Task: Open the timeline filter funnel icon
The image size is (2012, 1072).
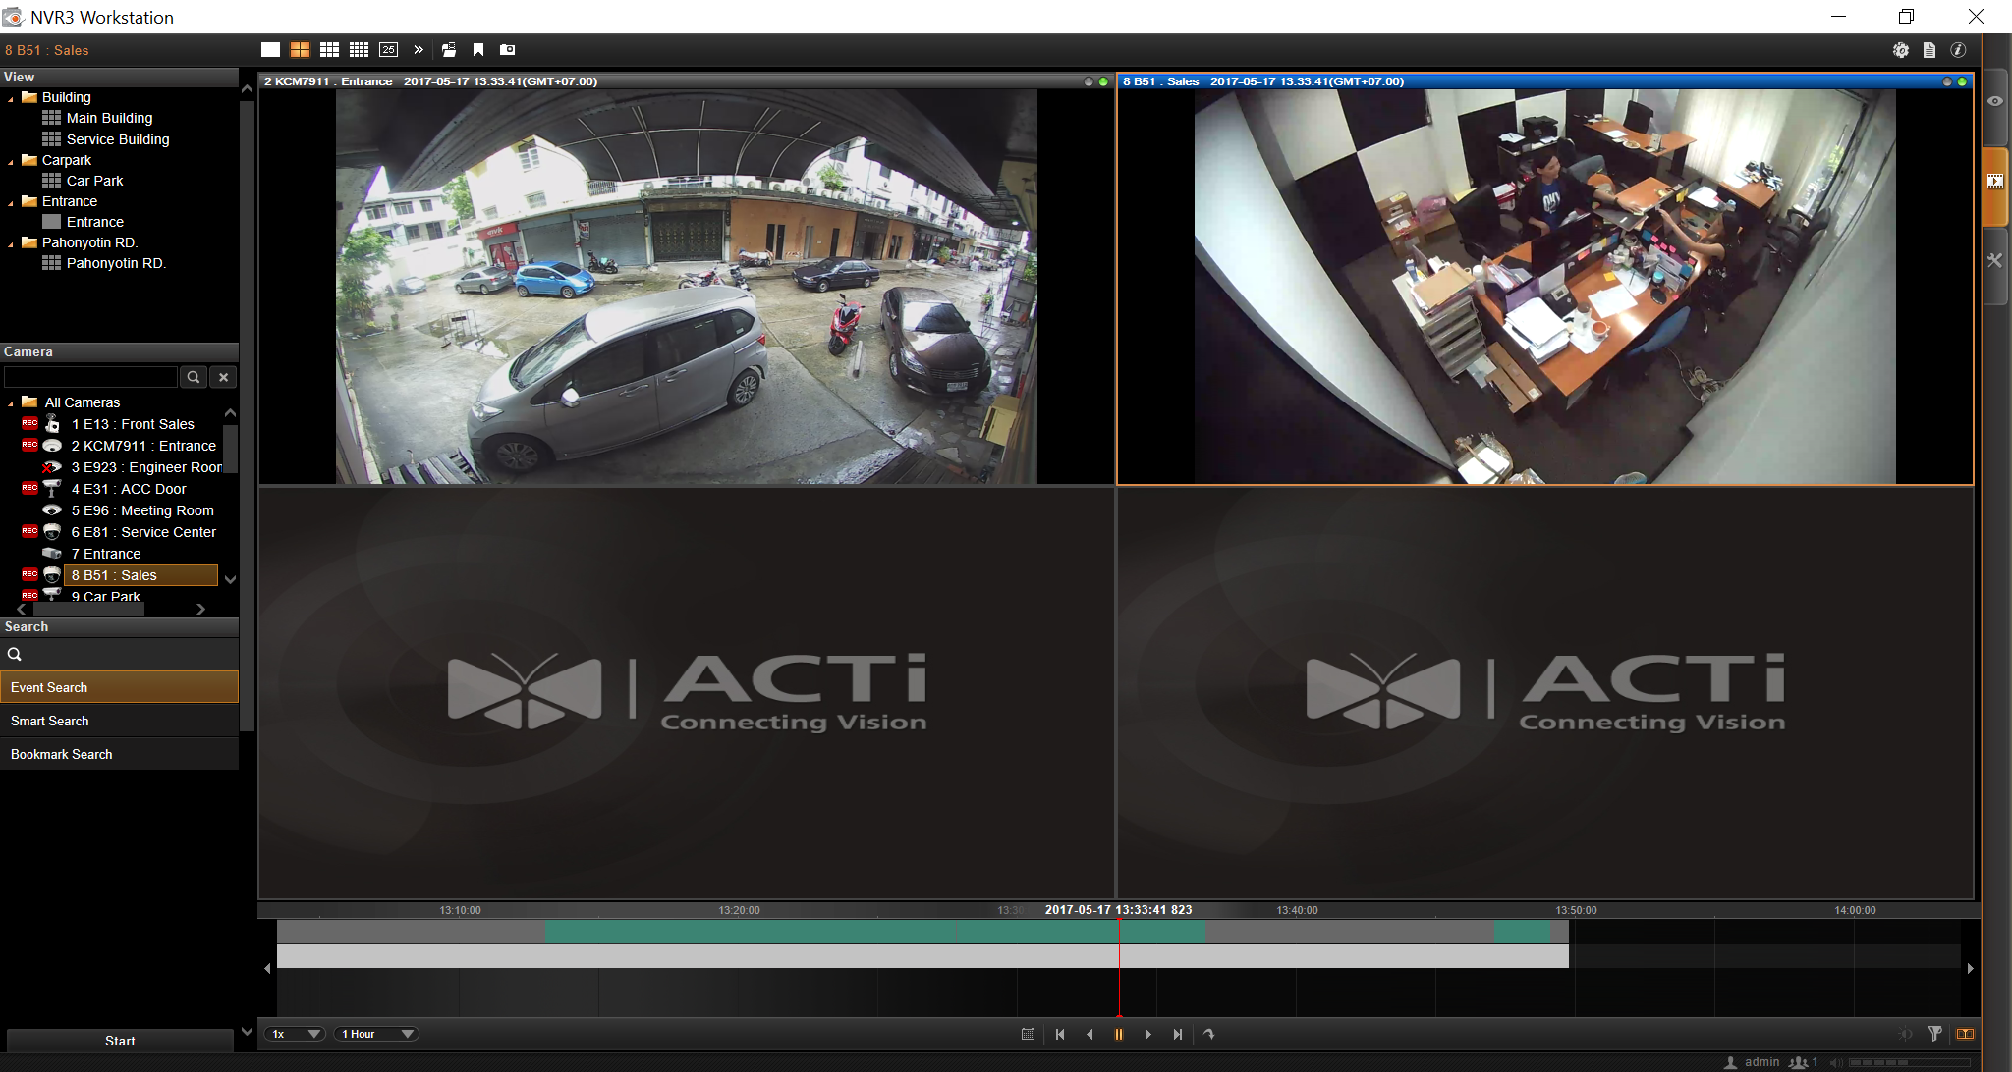Action: (1934, 1034)
